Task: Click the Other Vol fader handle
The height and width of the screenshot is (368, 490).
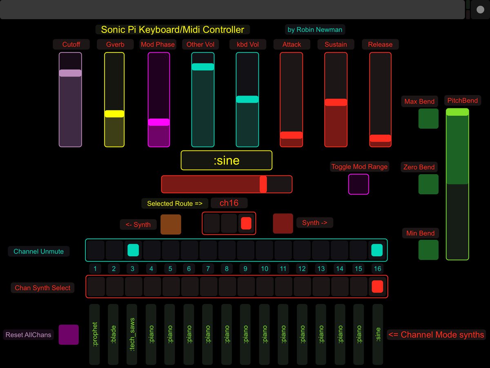Action: 203,67
